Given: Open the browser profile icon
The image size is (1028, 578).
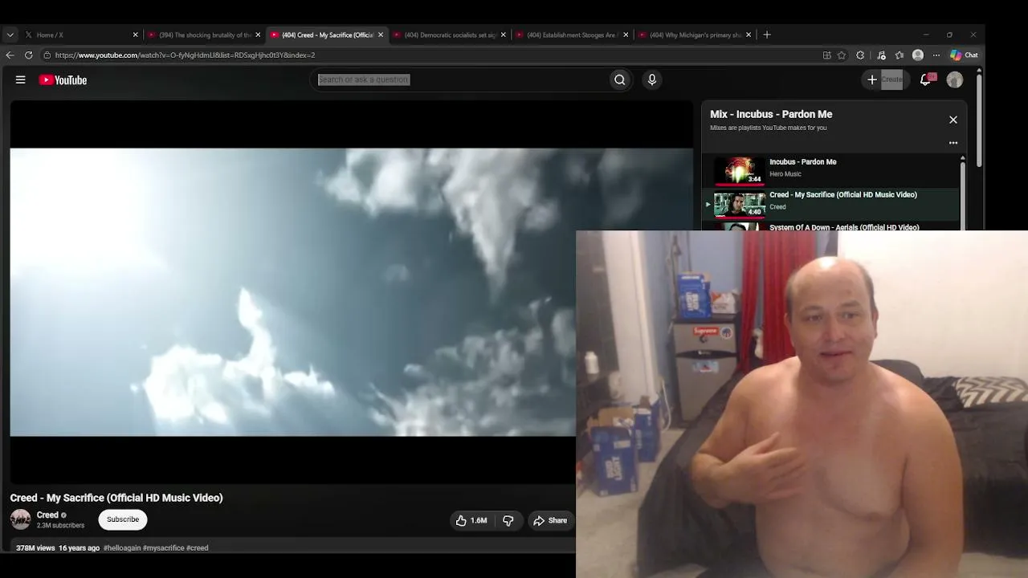Looking at the screenshot, I should [918, 55].
